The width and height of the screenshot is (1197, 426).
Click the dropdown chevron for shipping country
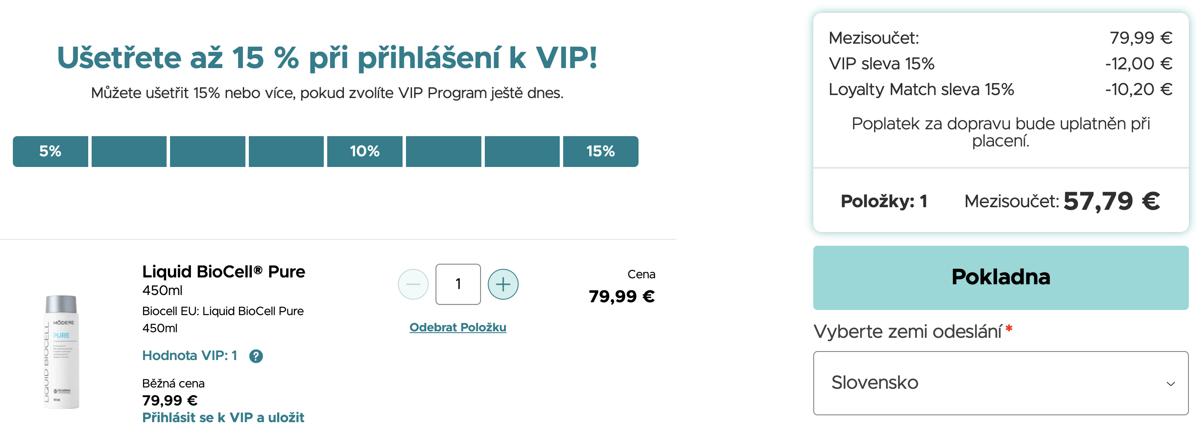[1170, 384]
